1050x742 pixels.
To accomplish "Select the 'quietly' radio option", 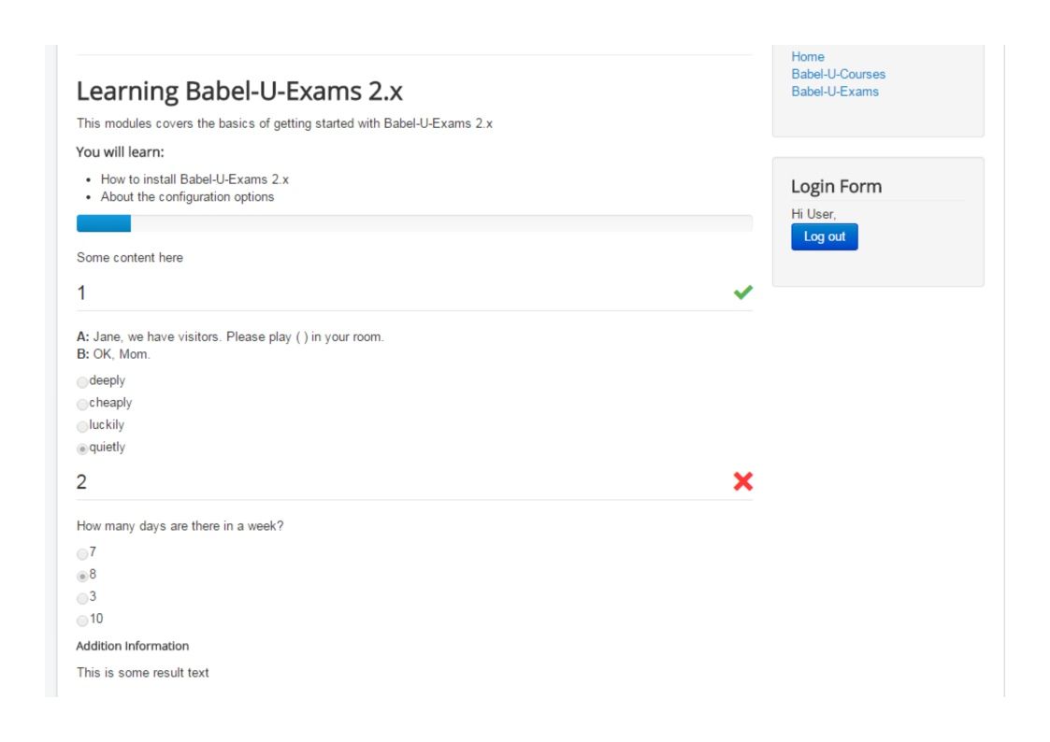I will pyautogui.click(x=82, y=449).
